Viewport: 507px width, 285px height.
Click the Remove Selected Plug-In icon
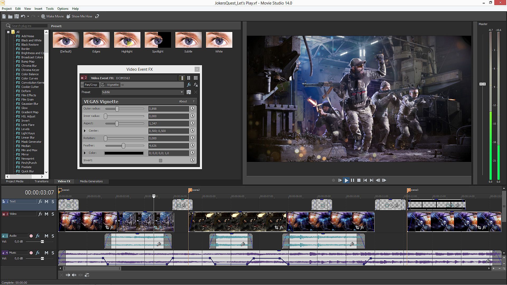point(196,85)
